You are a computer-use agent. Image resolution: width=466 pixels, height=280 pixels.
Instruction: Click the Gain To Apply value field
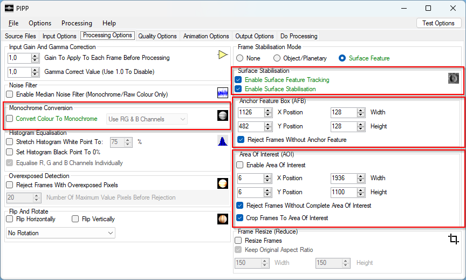click(19, 58)
